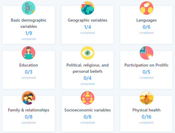175x133 pixels.
Task: Open Political, religious, and personal beliefs
Action: (x=87, y=68)
